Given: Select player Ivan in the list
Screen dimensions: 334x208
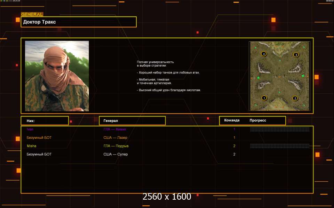Looking at the screenshot, I should (x=30, y=129).
